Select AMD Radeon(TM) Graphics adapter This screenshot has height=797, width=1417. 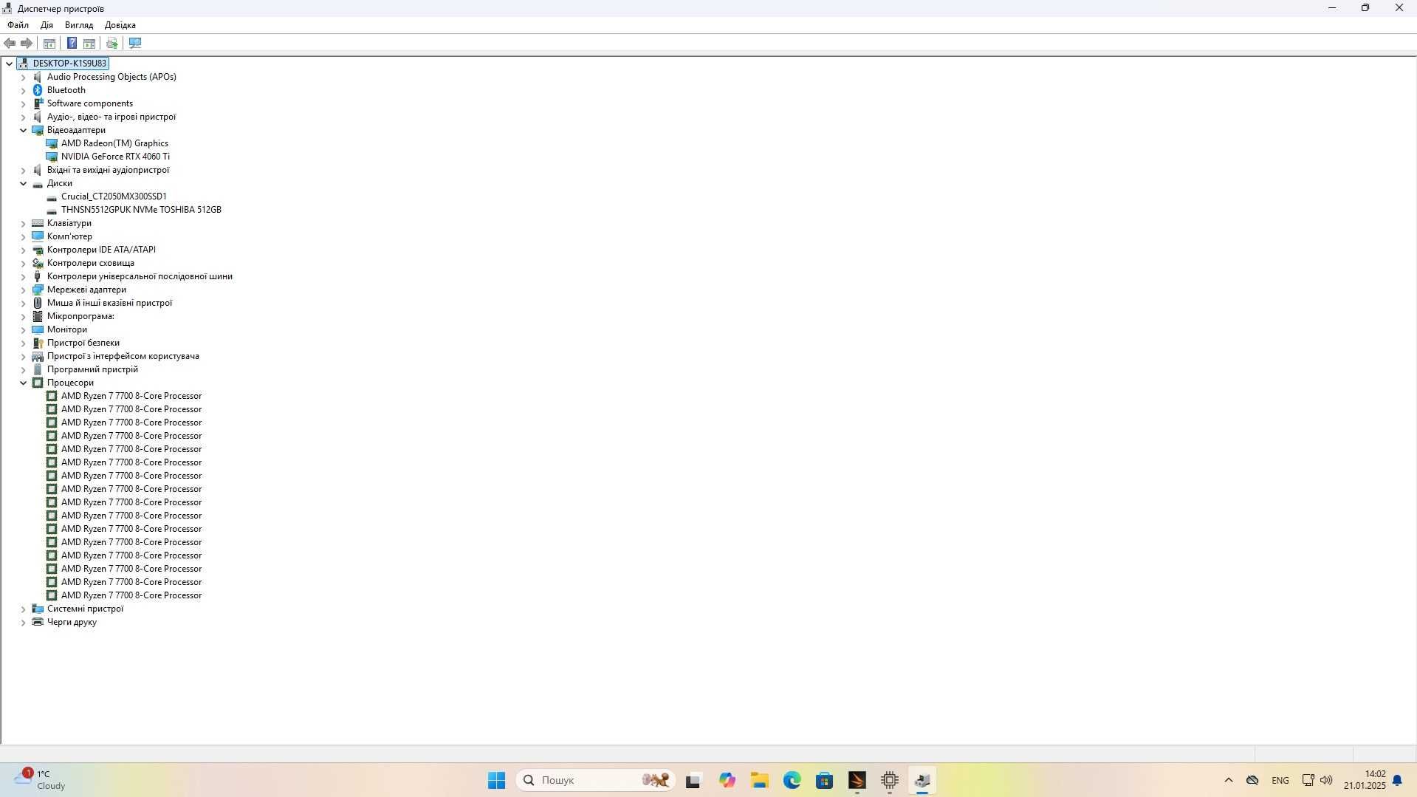114,143
